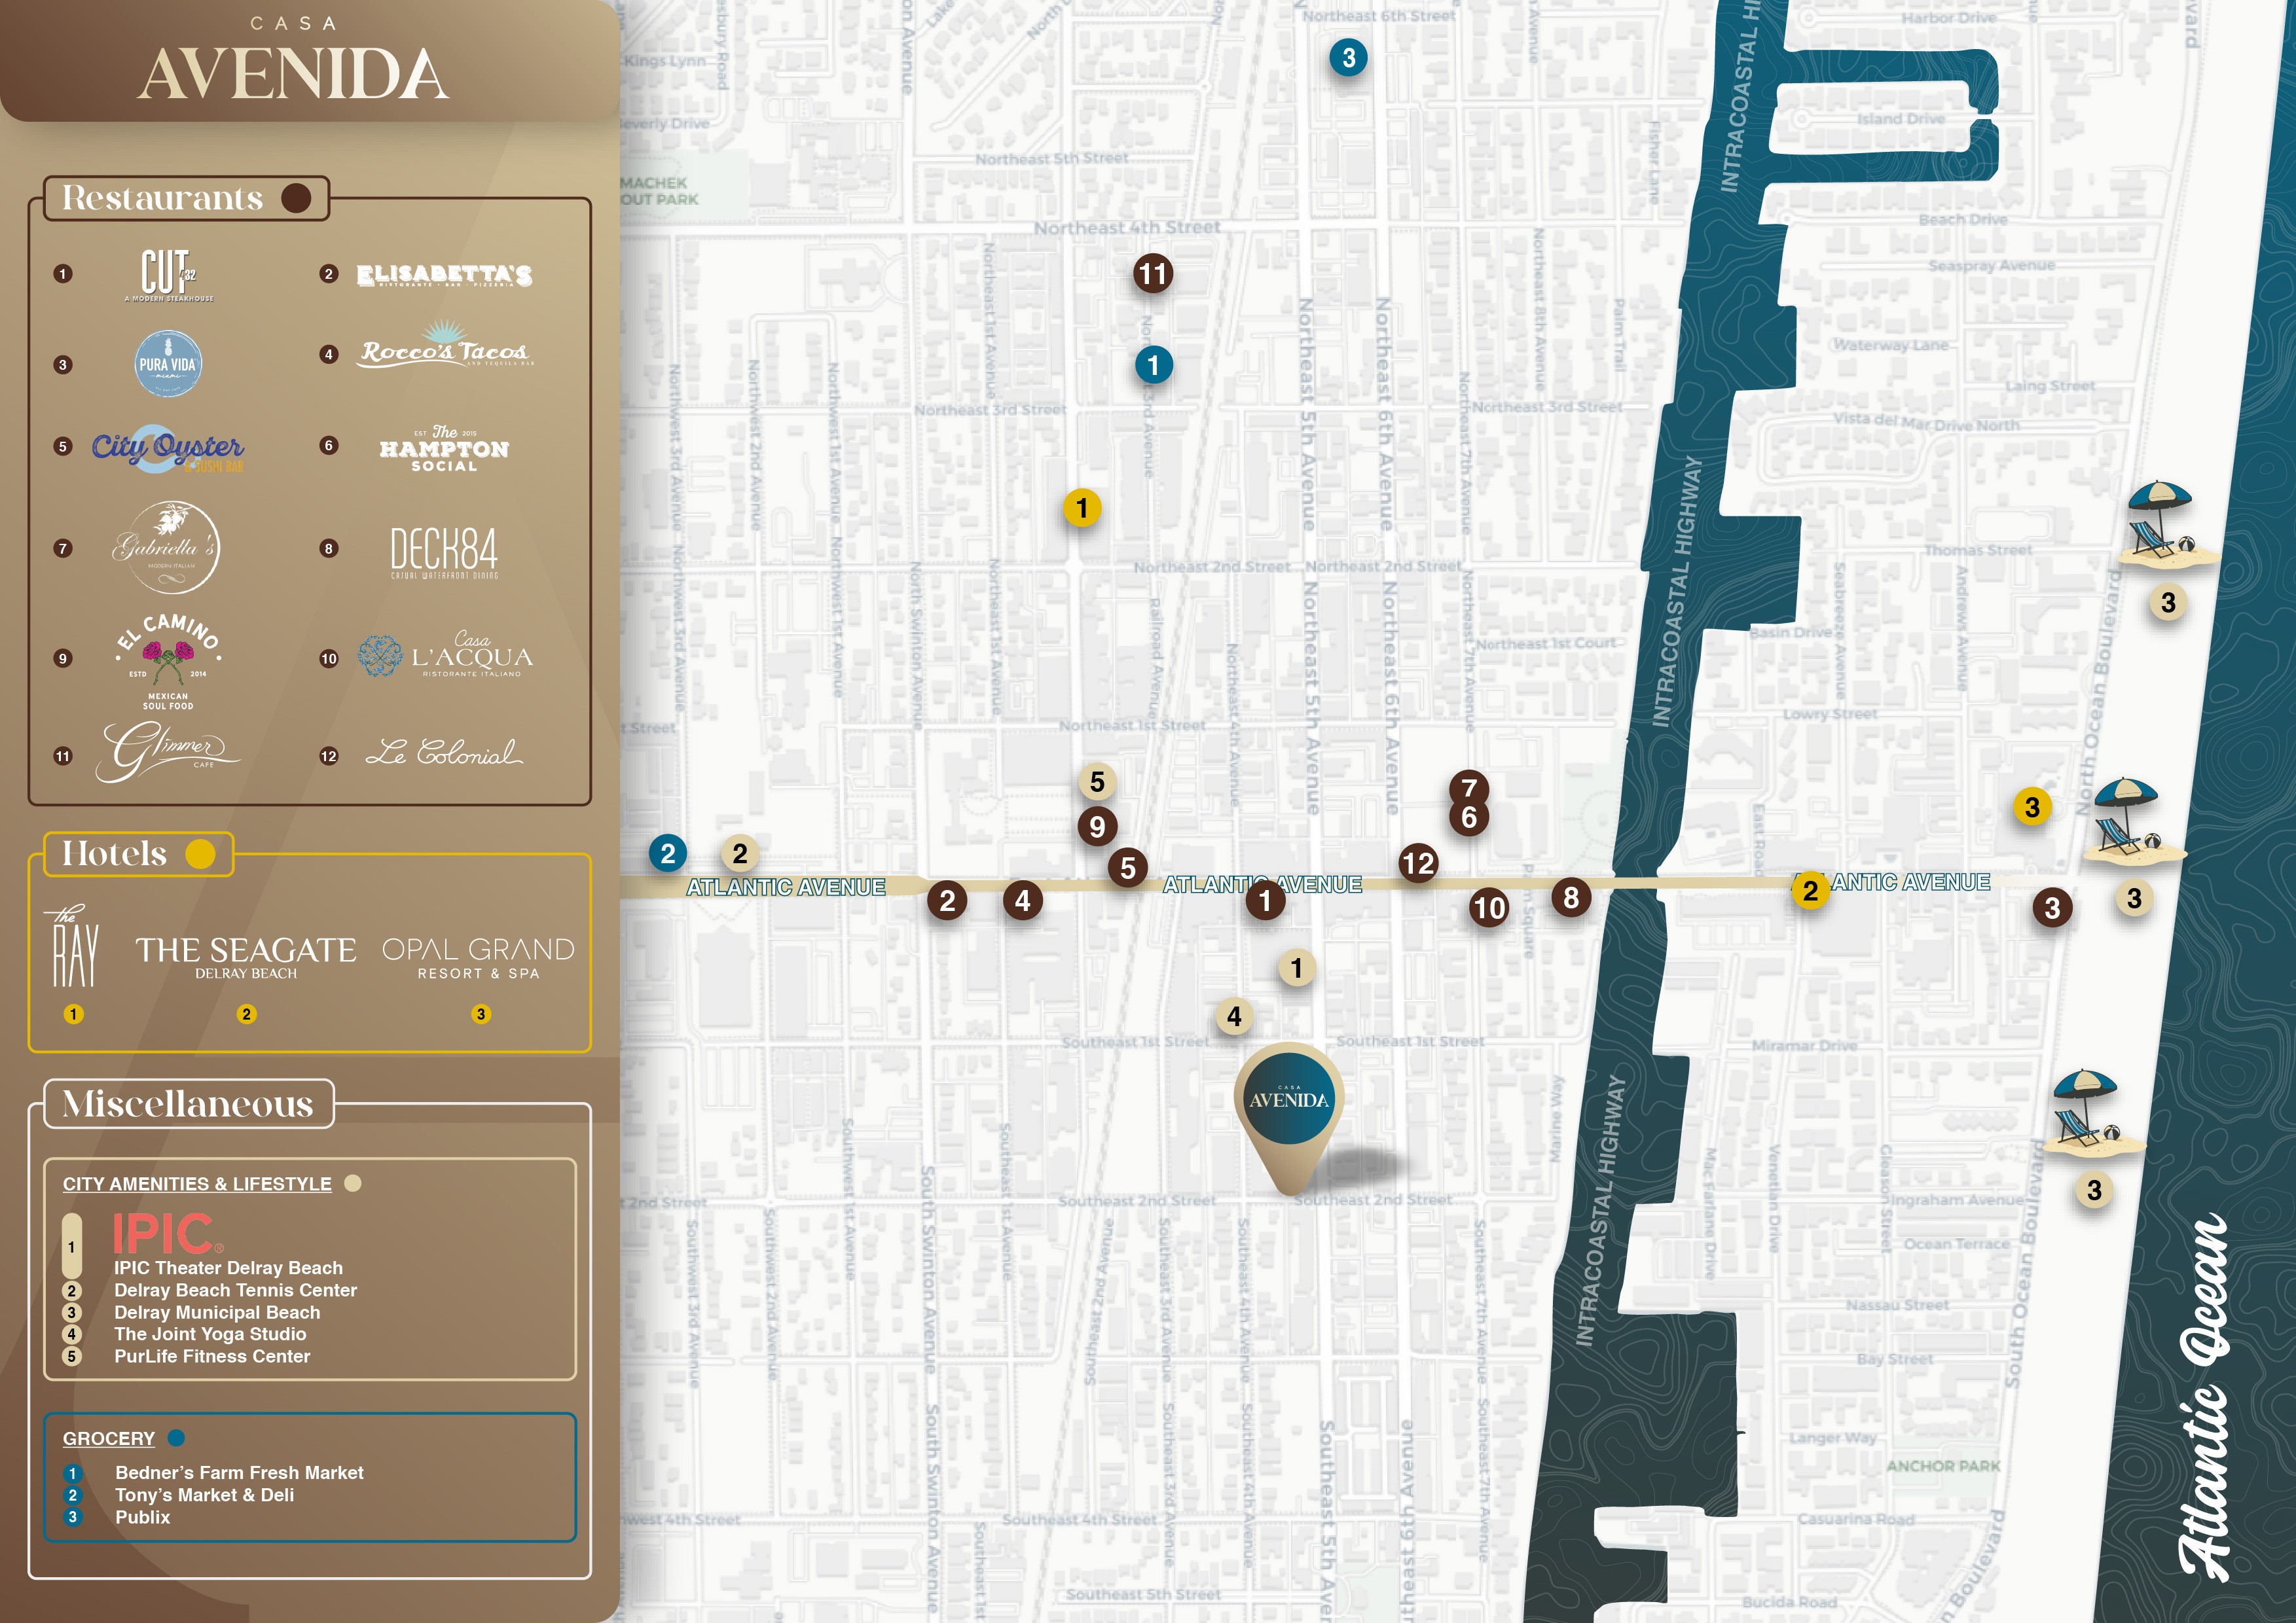This screenshot has height=1623, width=2296.
Task: Select brown restaurant marker 2 on the map
Action: pos(947,901)
